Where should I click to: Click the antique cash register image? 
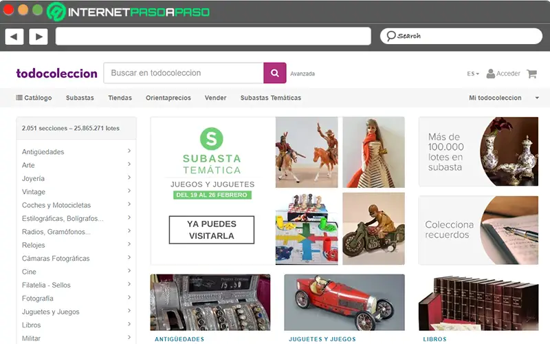(210, 303)
